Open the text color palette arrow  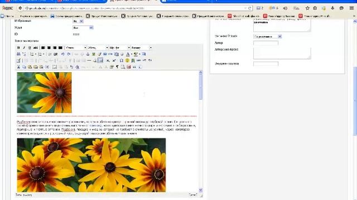click(x=132, y=54)
